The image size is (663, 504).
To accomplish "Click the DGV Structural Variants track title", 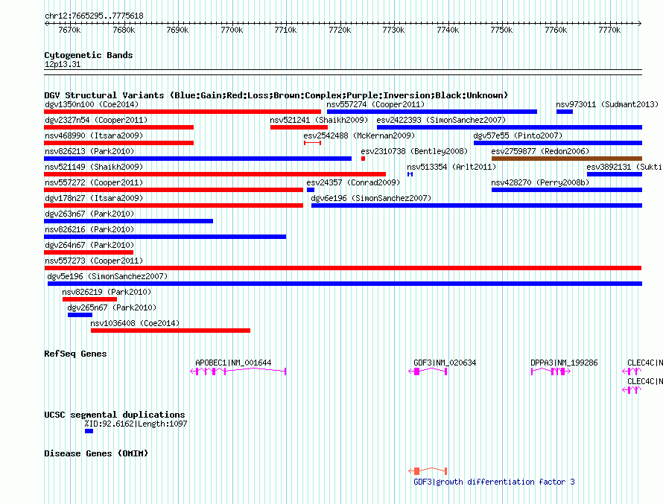I will 276,95.
